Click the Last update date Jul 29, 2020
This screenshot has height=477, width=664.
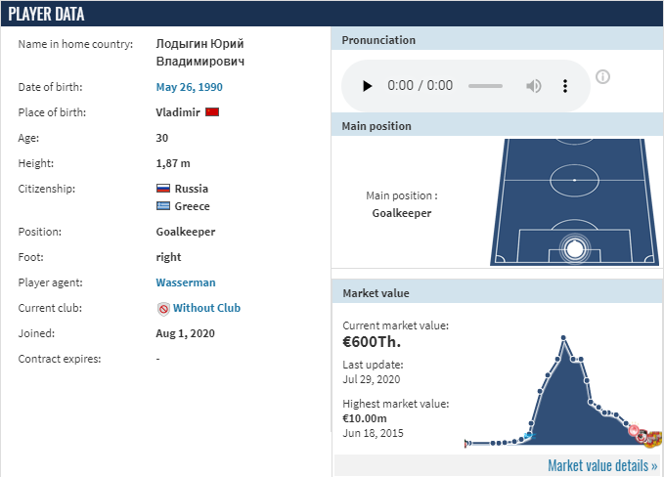[x=372, y=379]
